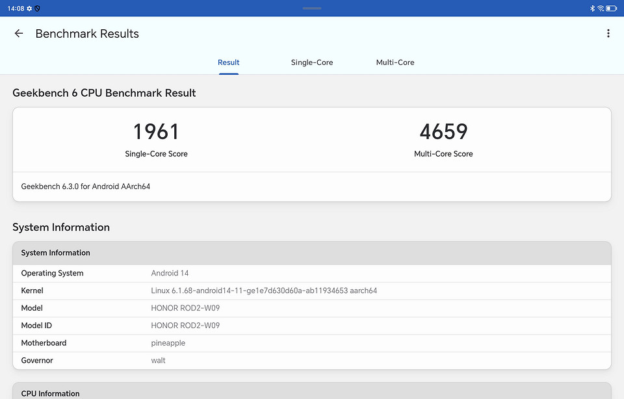
Task: Tap the Model ID row
Action: 312,326
